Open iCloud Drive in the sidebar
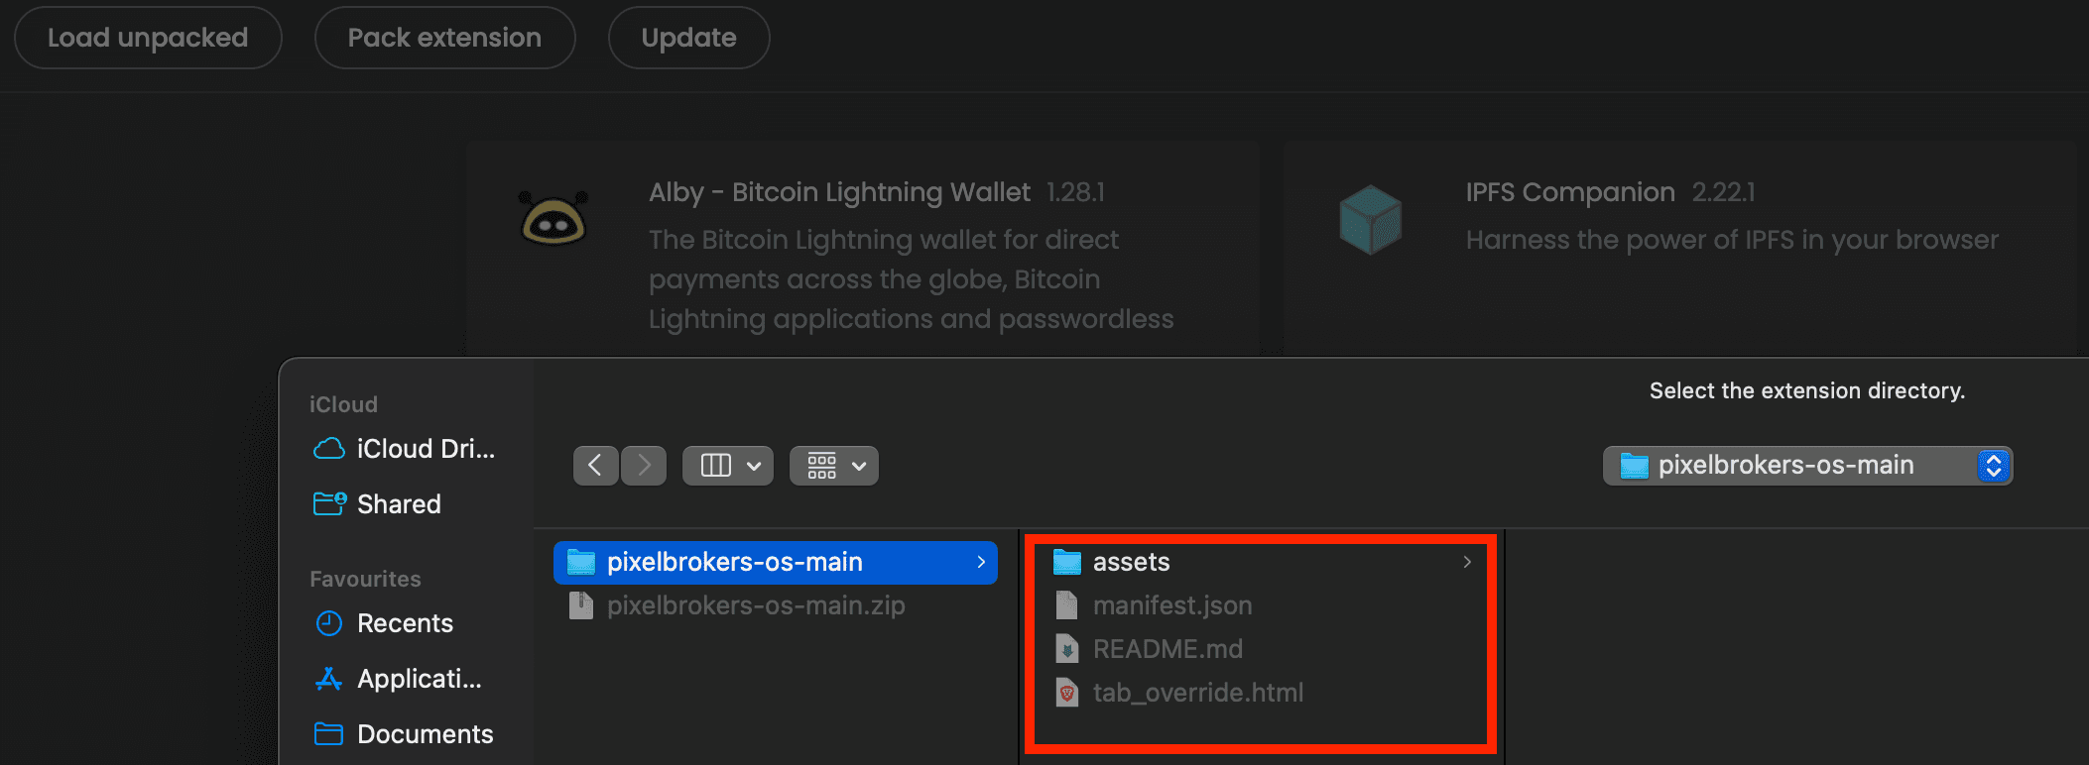Screen dimensions: 2089x765 point(405,449)
